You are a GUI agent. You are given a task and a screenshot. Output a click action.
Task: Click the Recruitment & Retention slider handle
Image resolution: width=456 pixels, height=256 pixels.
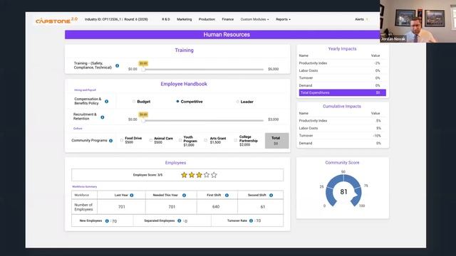point(143,120)
